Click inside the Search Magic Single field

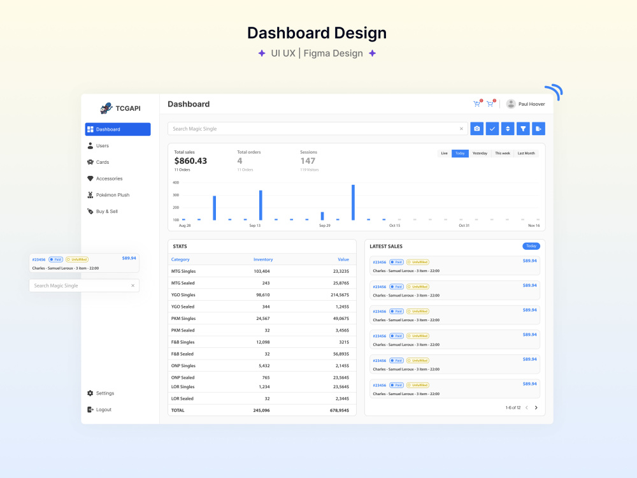(287, 128)
